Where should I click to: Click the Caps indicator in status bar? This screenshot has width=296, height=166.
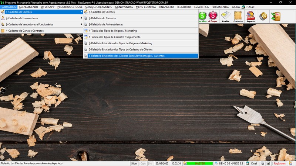click(143, 163)
